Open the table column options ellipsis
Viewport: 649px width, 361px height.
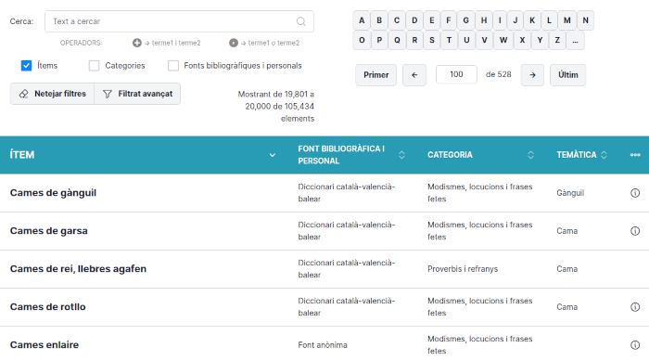tap(635, 155)
